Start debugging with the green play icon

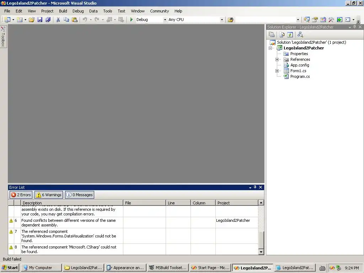[132, 20]
